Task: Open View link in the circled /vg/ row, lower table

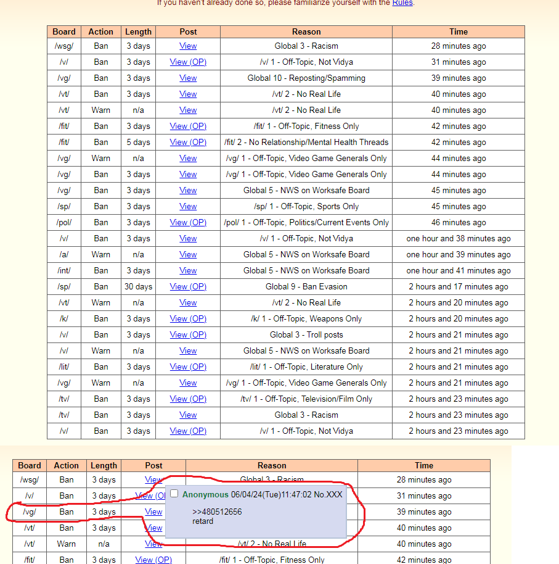Action: (x=153, y=512)
